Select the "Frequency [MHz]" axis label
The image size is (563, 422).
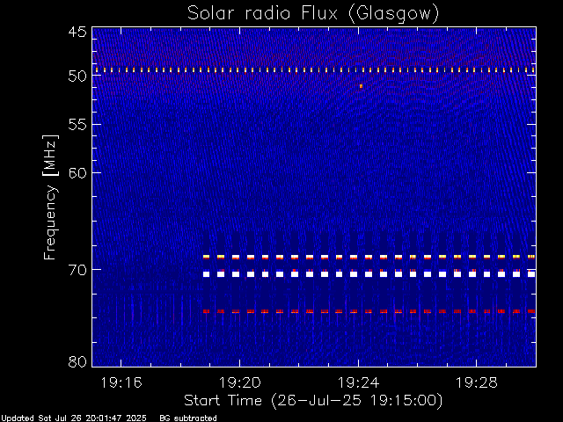coord(50,197)
